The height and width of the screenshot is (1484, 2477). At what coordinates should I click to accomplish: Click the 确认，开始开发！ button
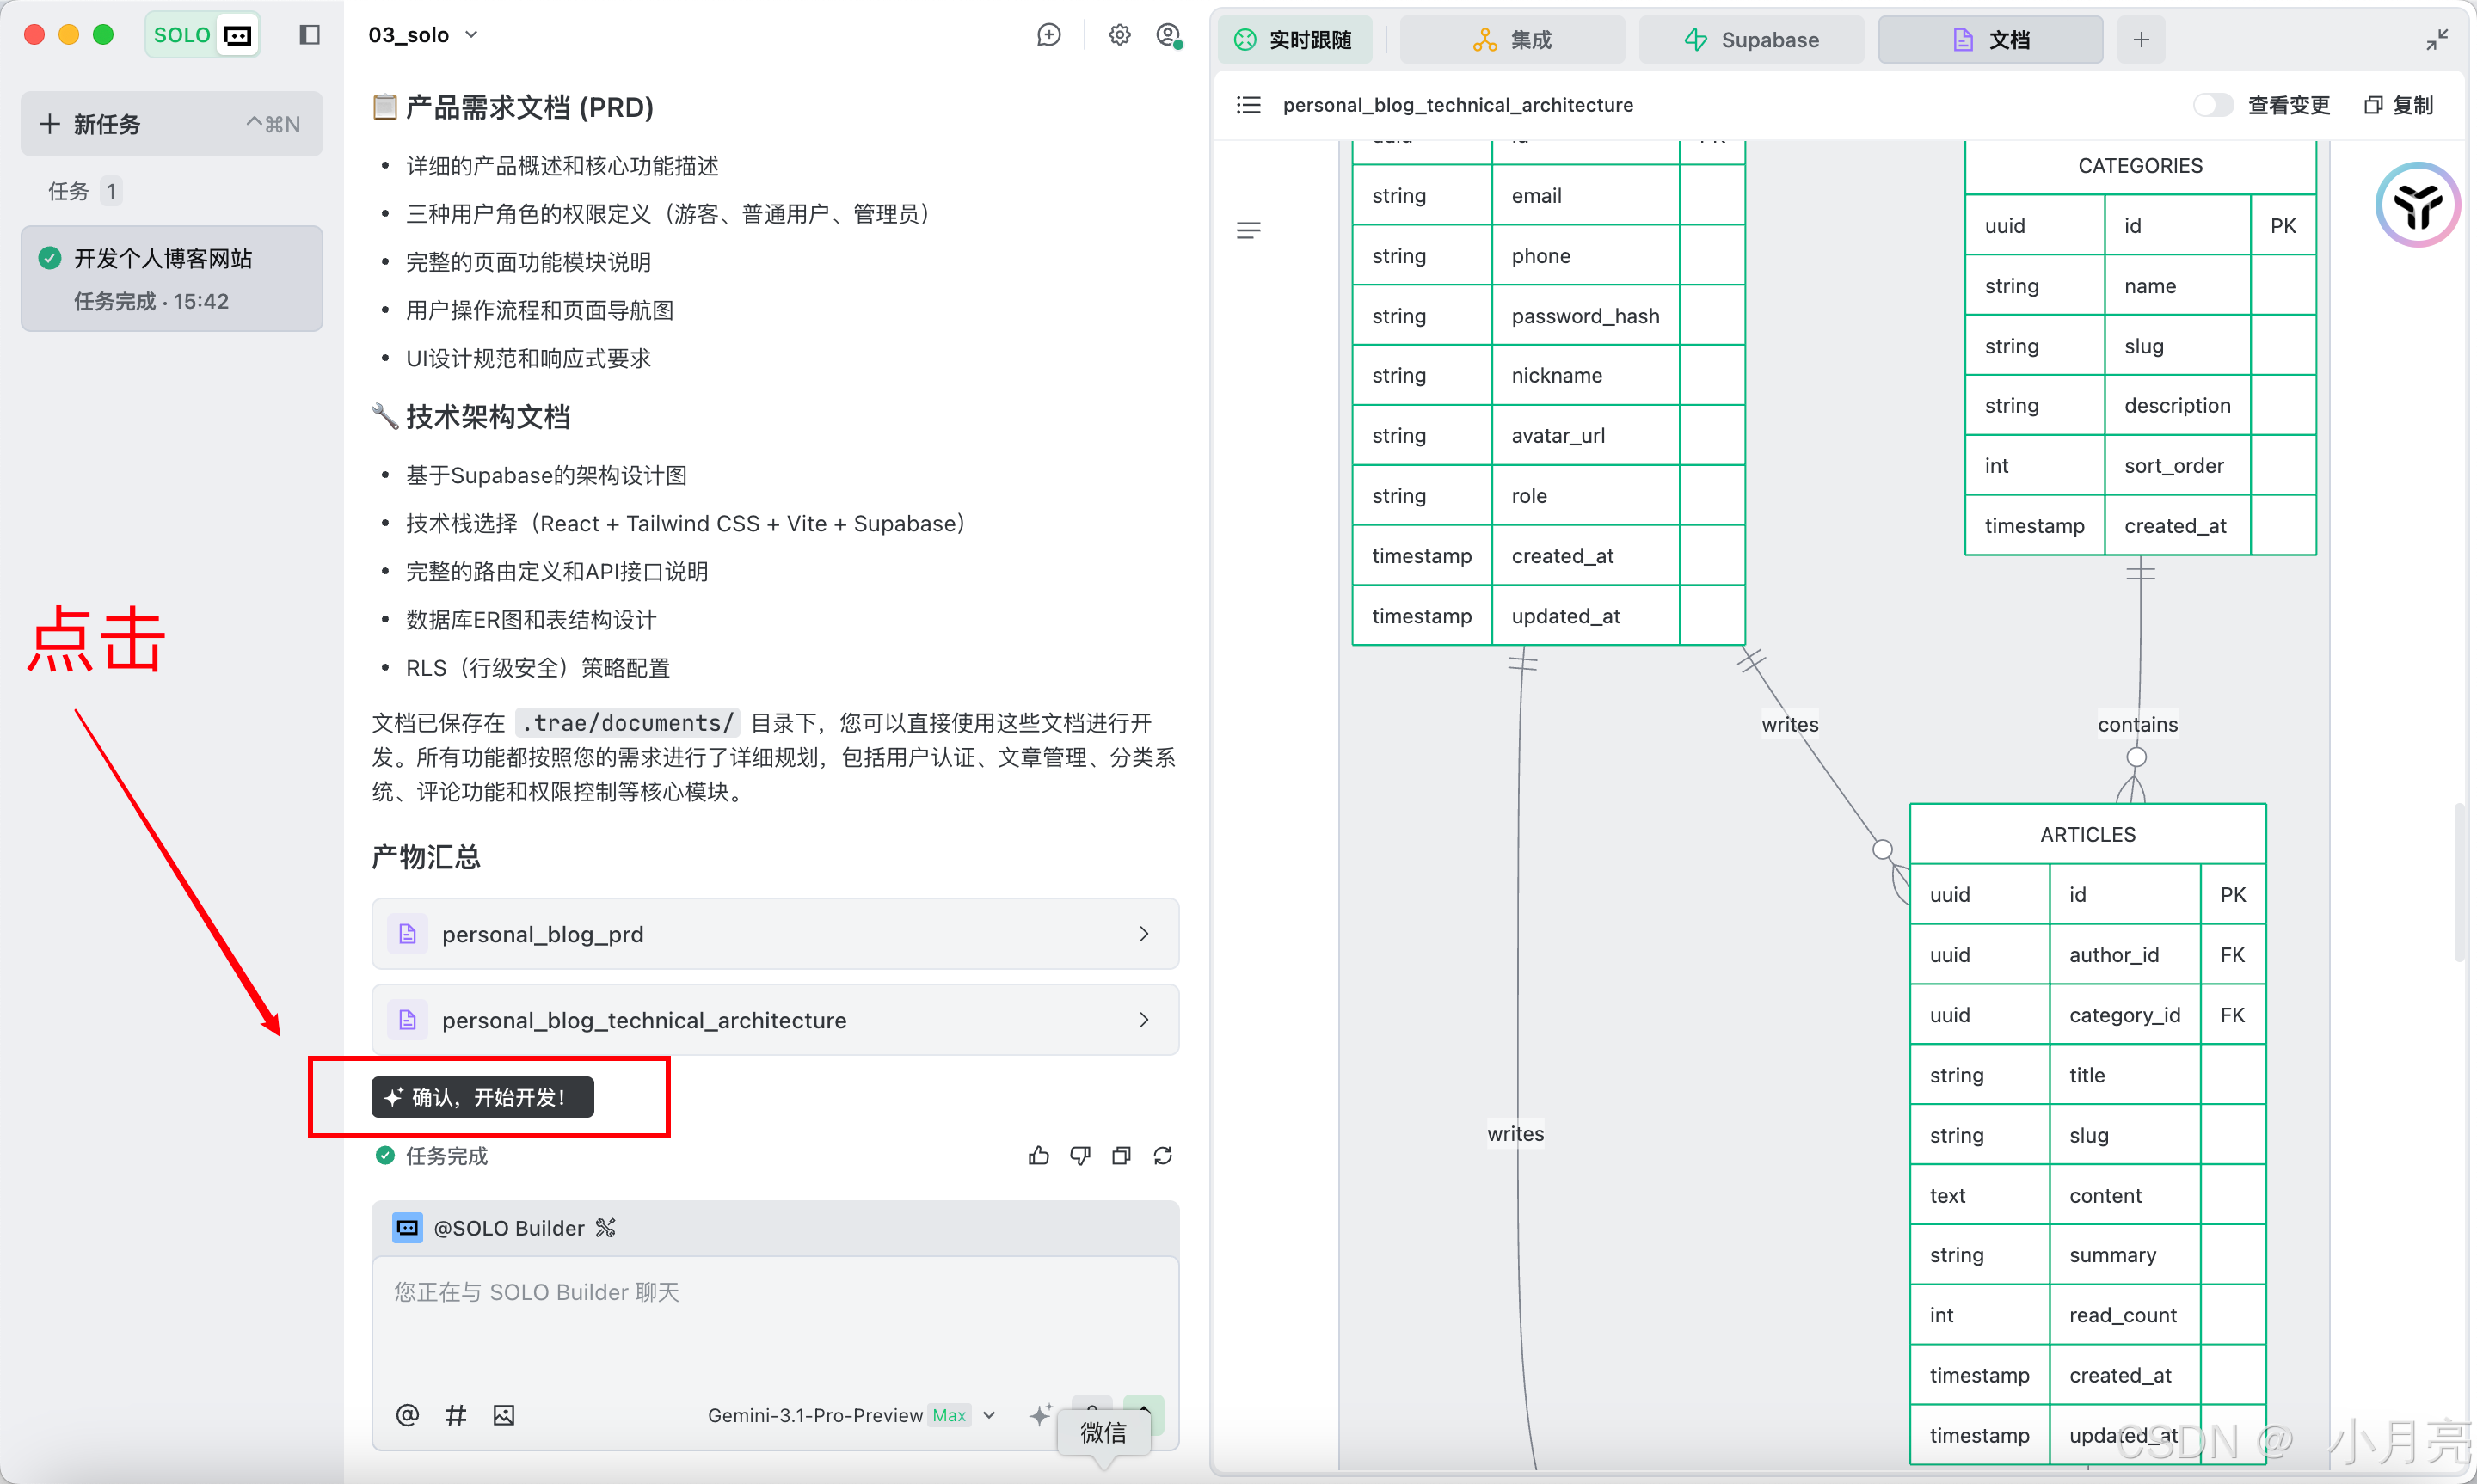pyautogui.click(x=483, y=1097)
